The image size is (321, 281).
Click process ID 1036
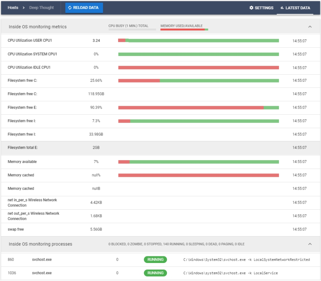(x=12, y=273)
